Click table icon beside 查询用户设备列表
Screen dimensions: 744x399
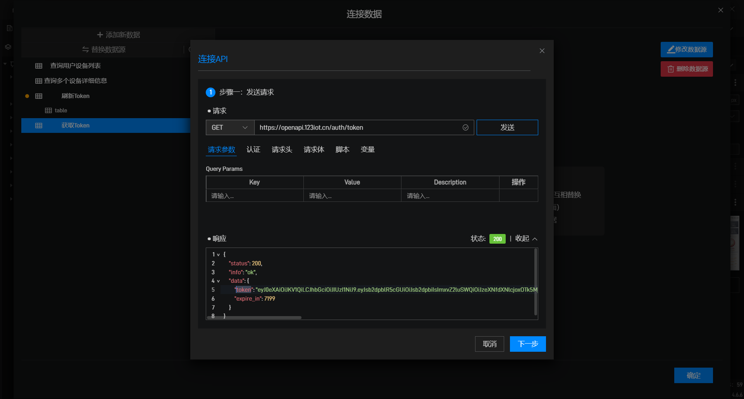coord(39,66)
